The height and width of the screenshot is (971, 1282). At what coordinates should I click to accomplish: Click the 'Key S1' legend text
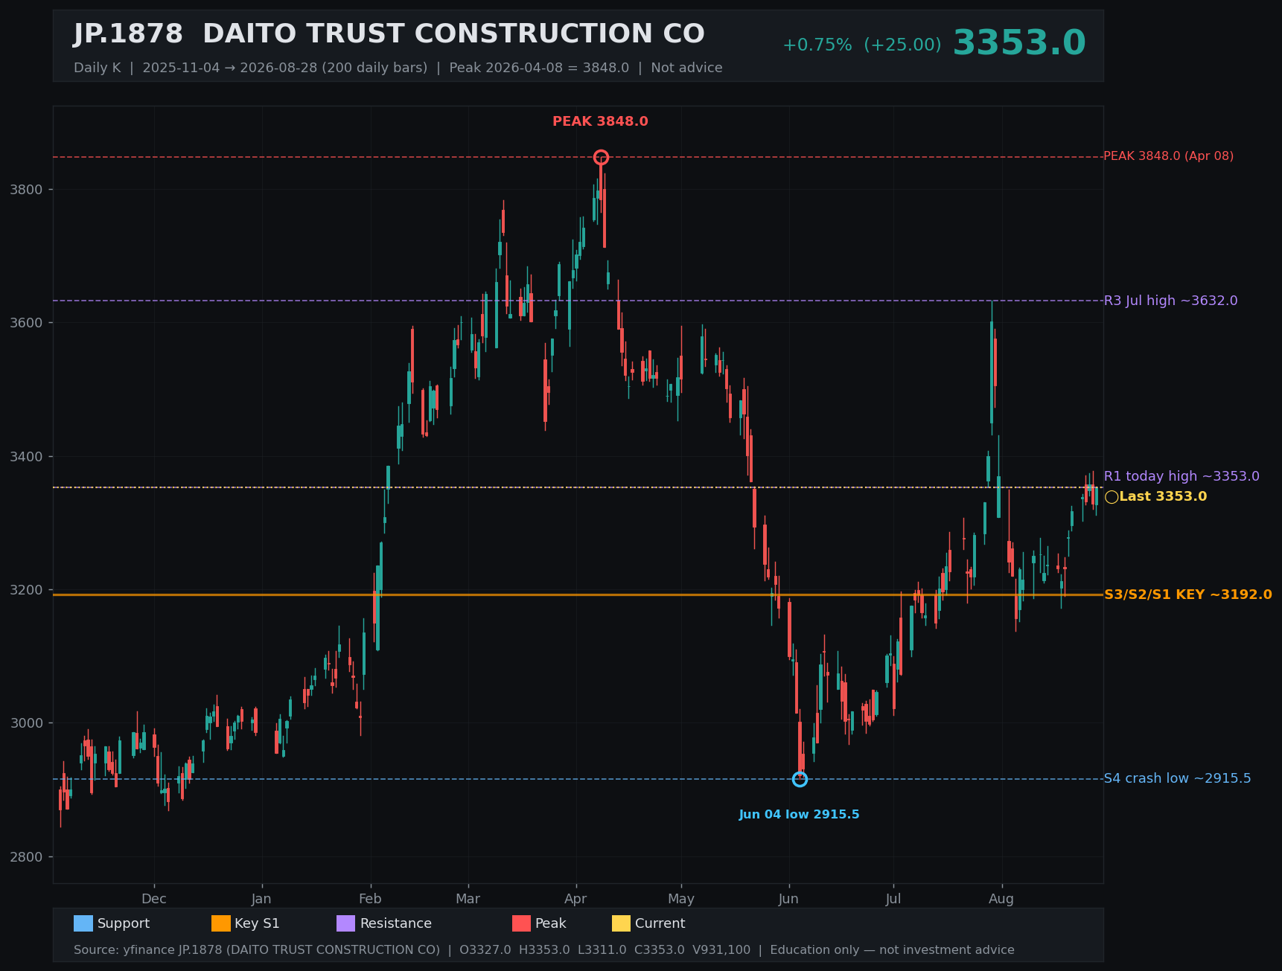pos(257,923)
